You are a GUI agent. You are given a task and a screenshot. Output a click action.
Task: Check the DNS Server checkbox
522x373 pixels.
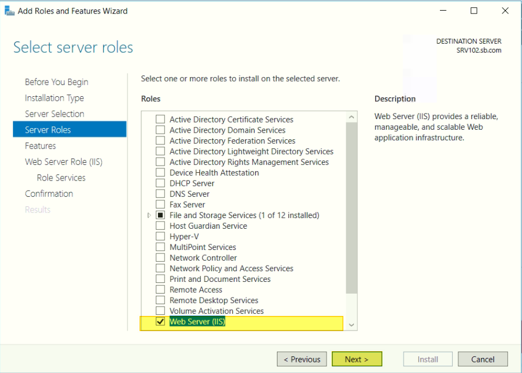tap(160, 194)
